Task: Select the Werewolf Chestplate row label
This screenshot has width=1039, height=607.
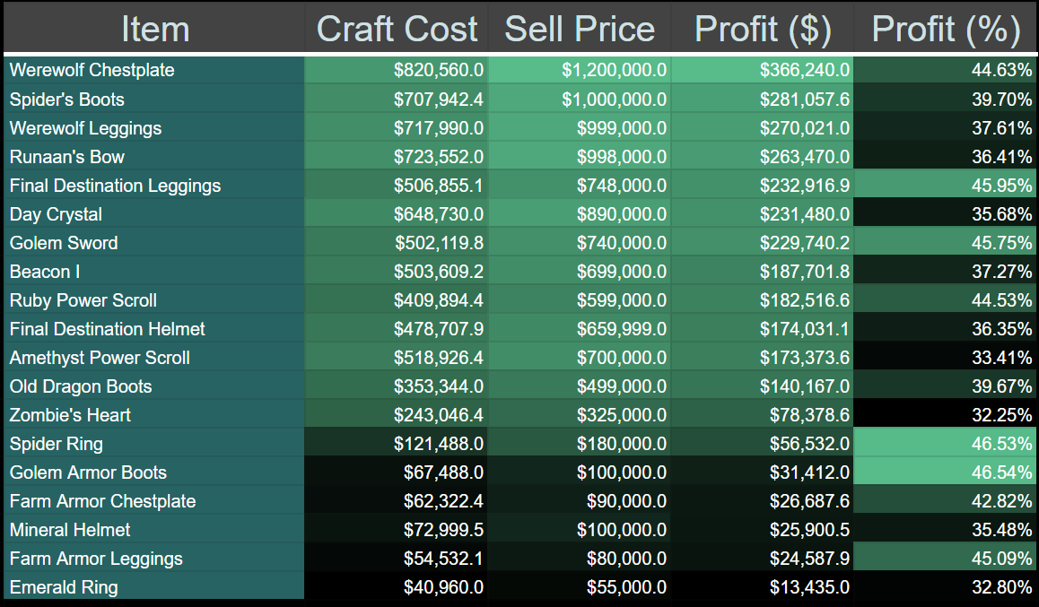Action: click(x=91, y=70)
